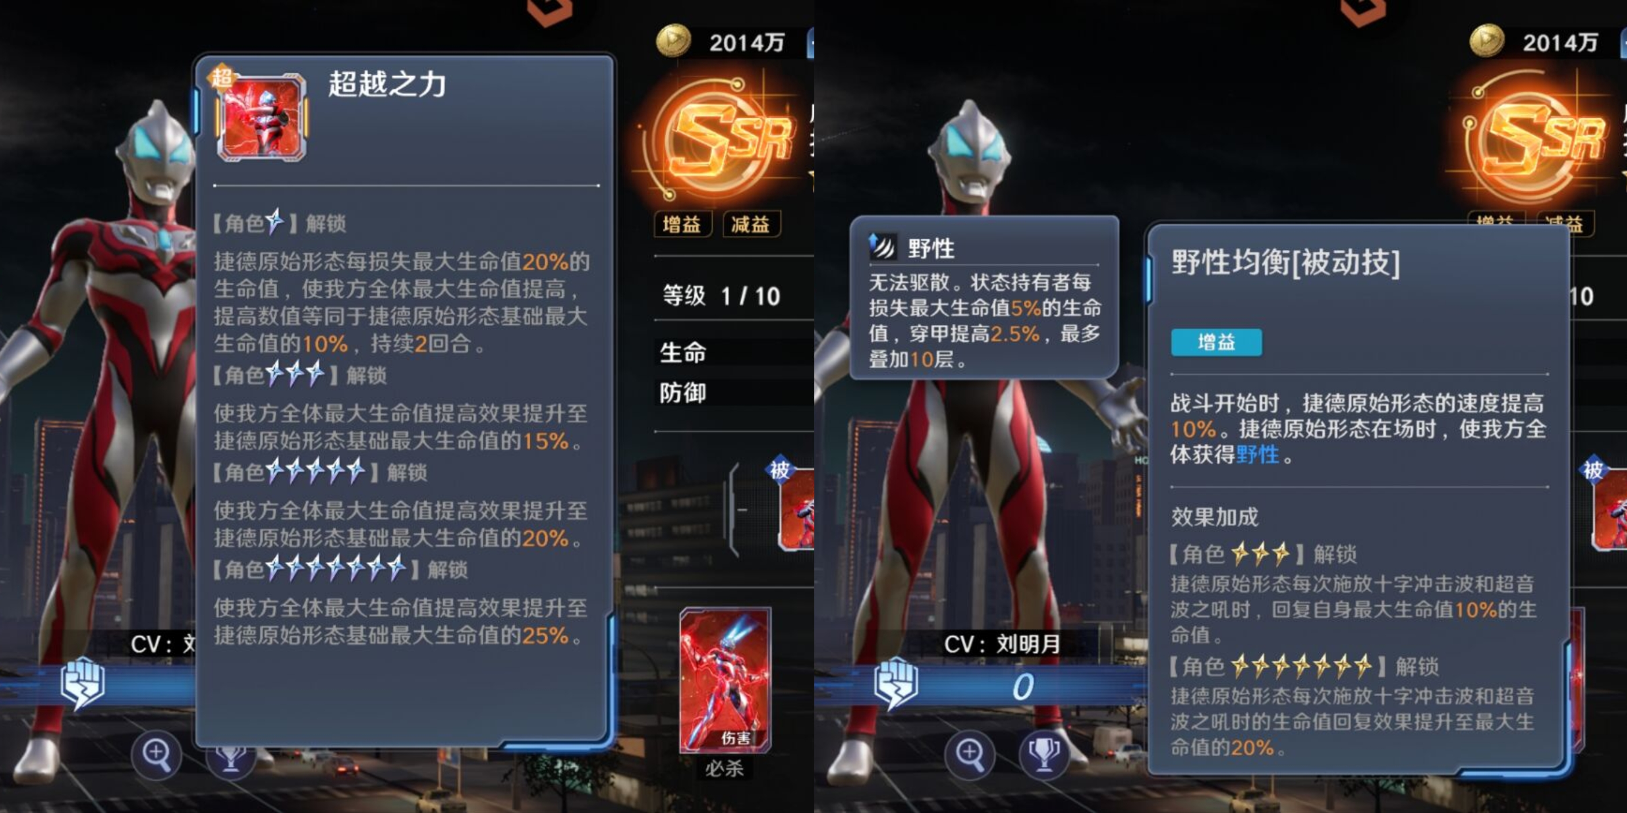Tap the 等级 1 / 10 level text
Viewport: 1627px width, 813px height.
point(721,296)
